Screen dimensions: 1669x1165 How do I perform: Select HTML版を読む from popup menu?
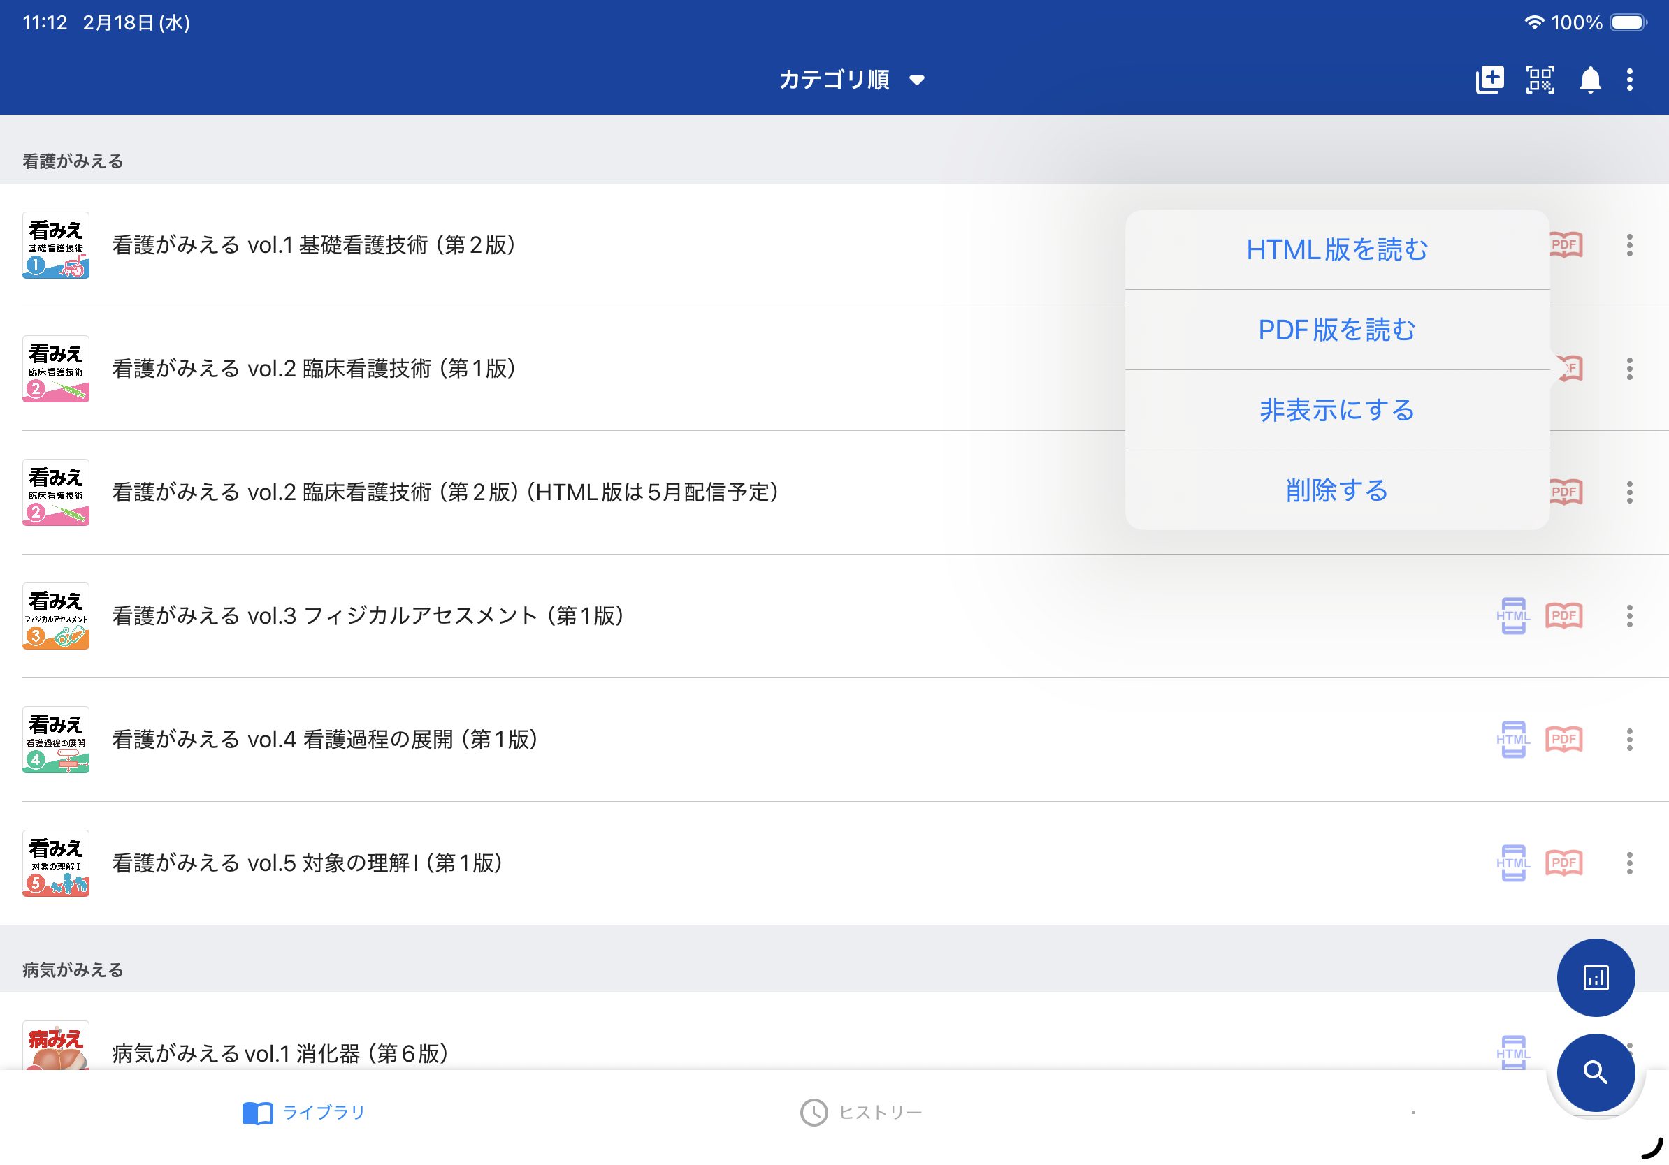point(1336,250)
